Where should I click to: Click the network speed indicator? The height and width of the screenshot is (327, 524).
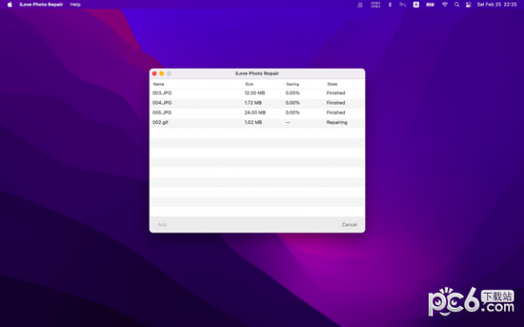(376, 4)
